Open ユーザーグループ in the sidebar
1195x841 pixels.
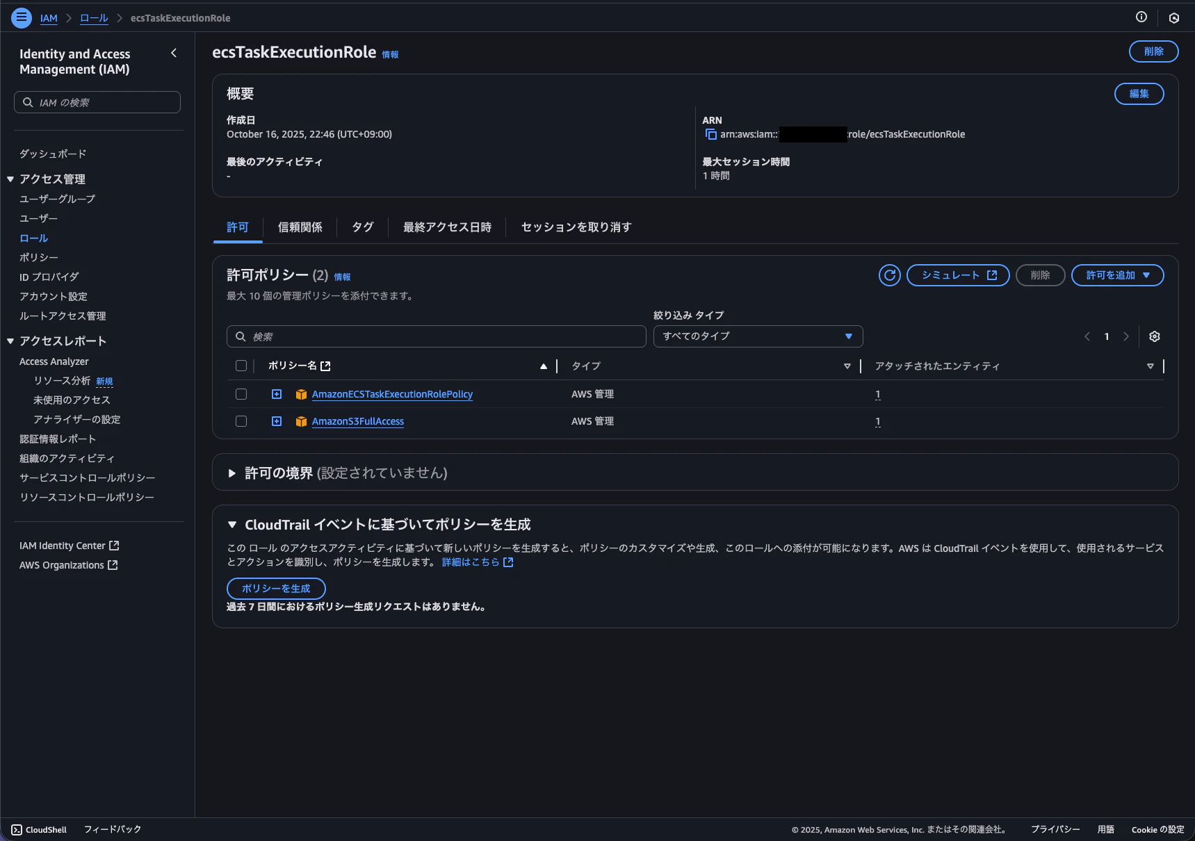tap(58, 199)
